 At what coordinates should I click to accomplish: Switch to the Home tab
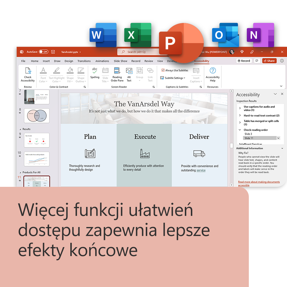click(35, 61)
